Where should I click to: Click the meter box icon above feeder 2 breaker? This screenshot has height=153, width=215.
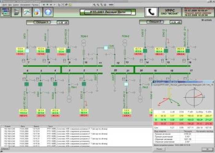[x=81, y=79]
